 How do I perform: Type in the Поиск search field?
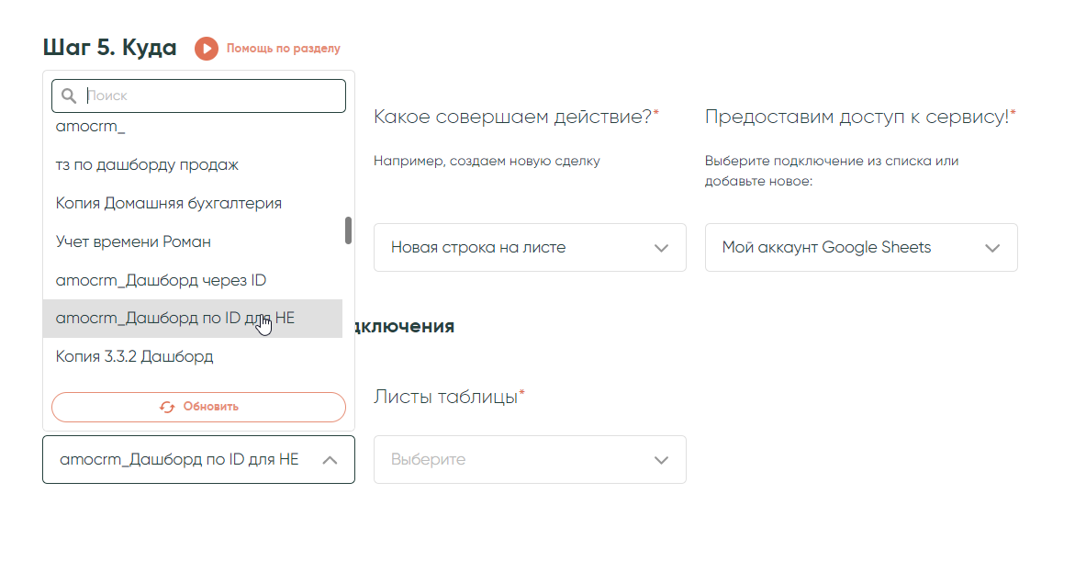211,95
